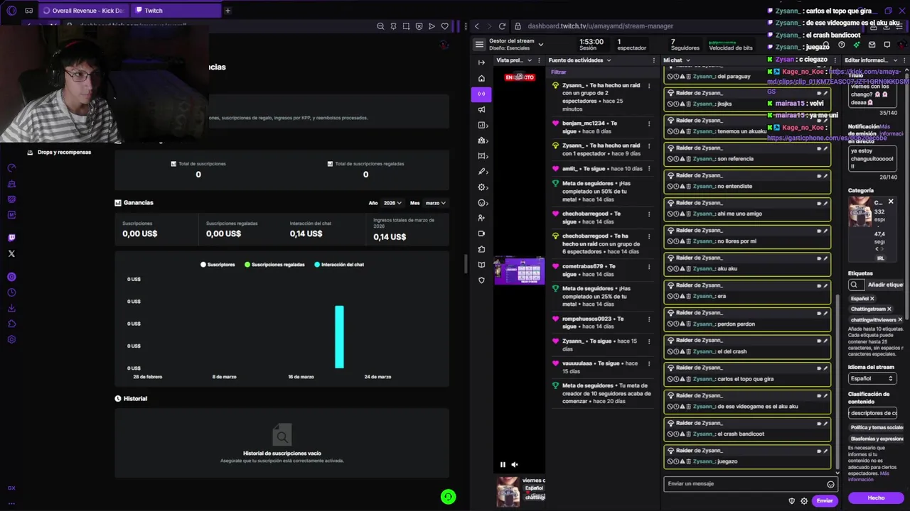910x511 pixels.
Task: Open GX Corner gamepad icon in the tab bar
Action: (28, 11)
